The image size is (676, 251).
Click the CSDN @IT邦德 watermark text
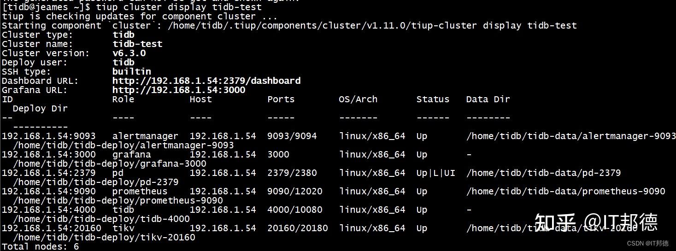648,243
